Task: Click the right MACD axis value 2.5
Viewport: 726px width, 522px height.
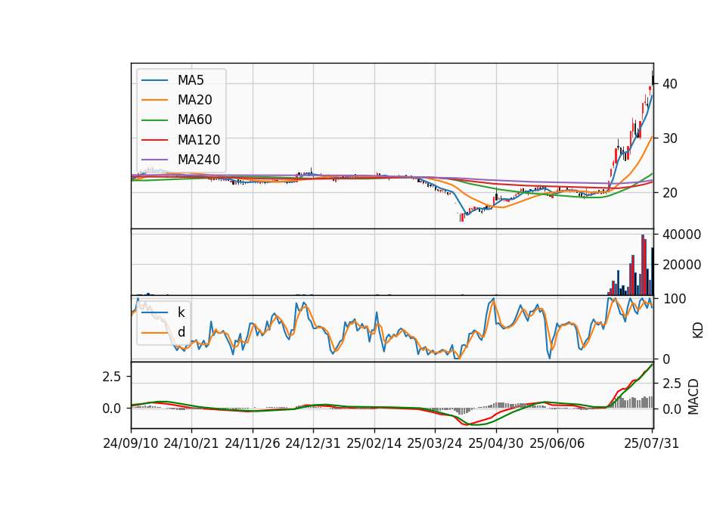Action: (x=672, y=384)
